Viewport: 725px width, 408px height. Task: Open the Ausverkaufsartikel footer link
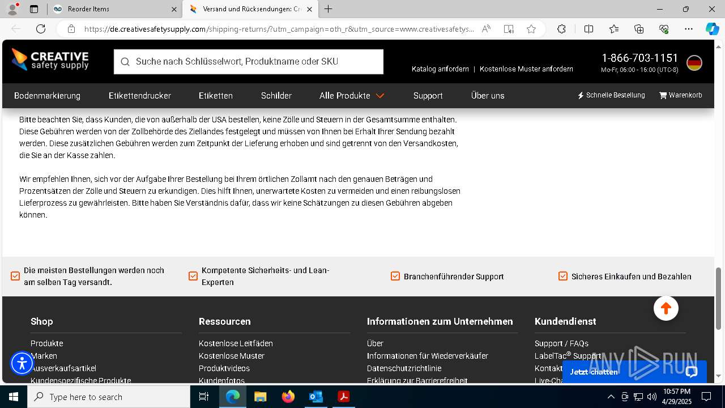point(63,368)
